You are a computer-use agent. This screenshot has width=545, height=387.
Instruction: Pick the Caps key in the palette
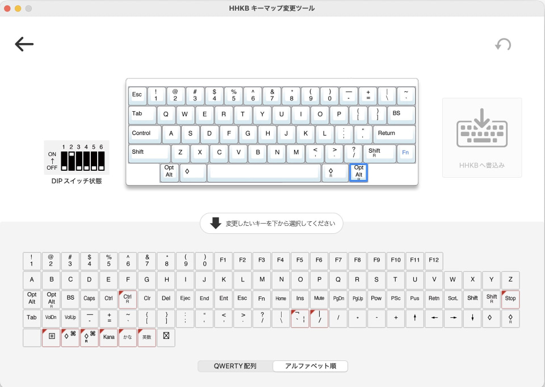89,299
